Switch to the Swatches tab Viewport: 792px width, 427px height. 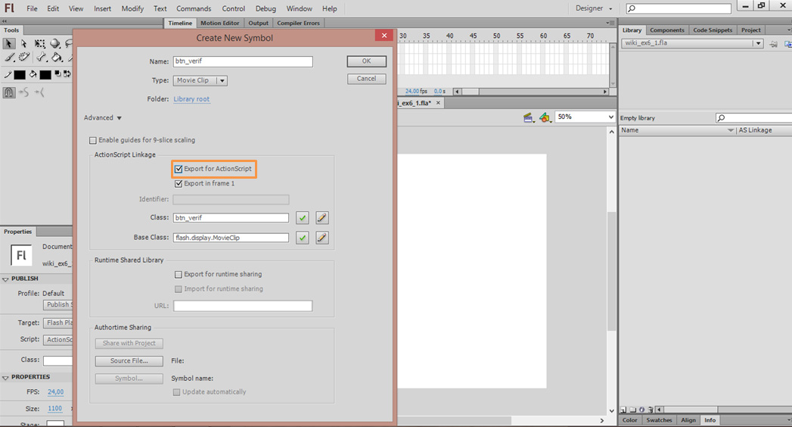coord(658,420)
